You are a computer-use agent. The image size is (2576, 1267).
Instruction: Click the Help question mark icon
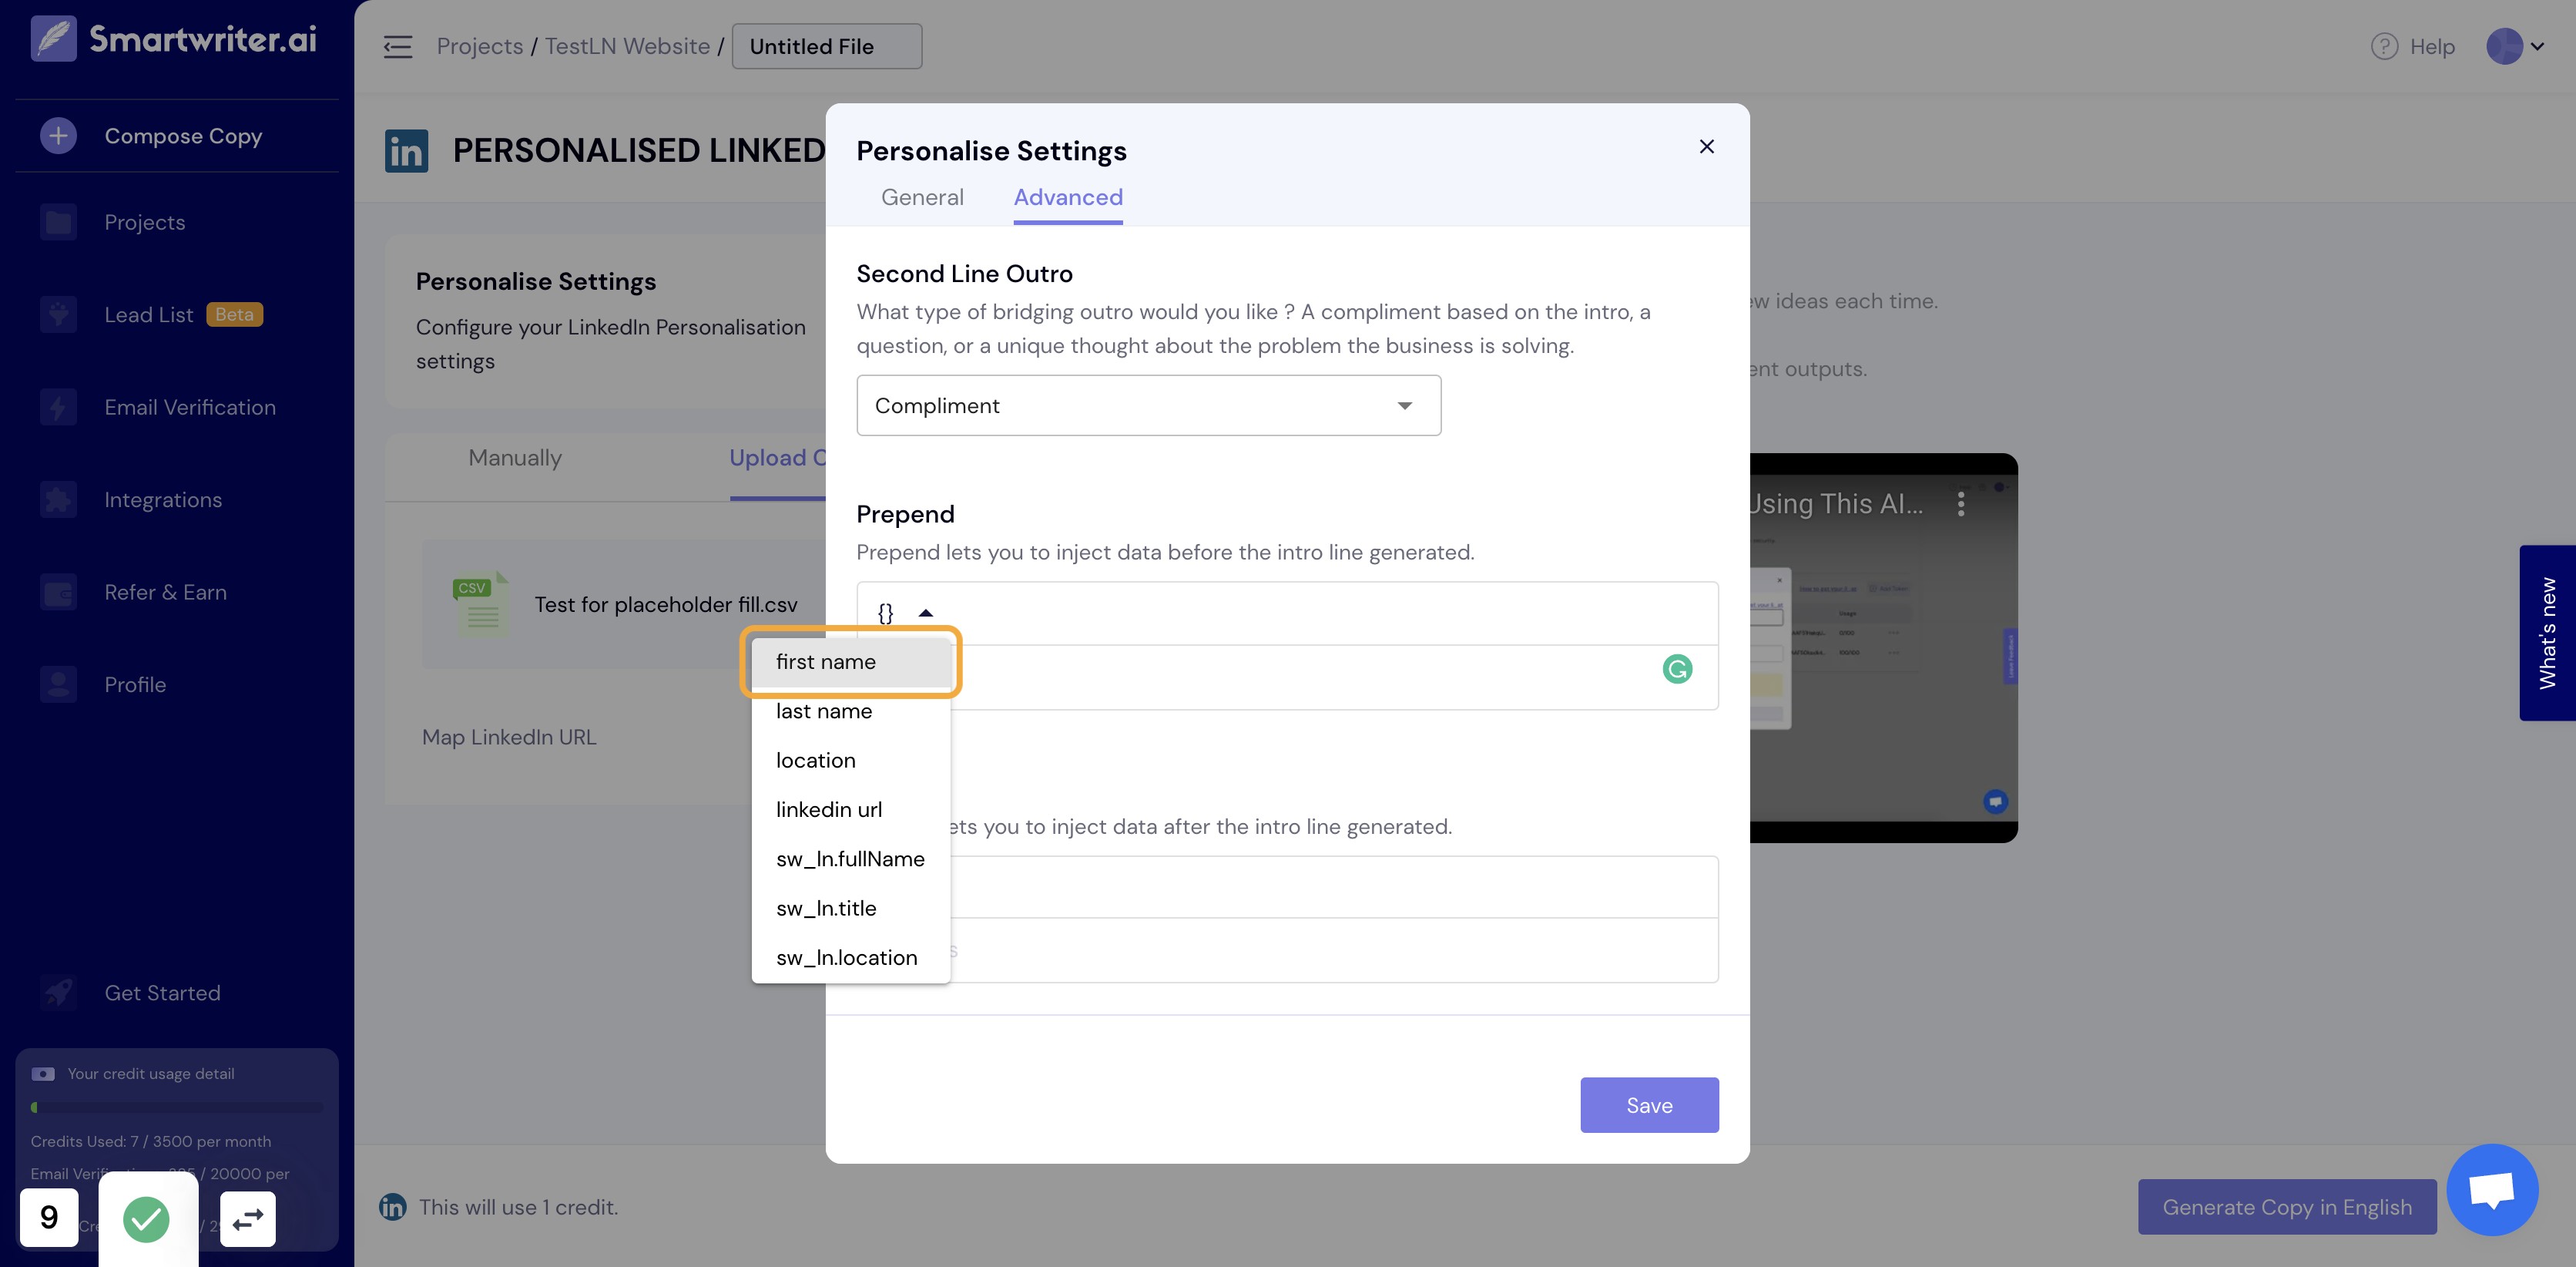tap(2384, 46)
